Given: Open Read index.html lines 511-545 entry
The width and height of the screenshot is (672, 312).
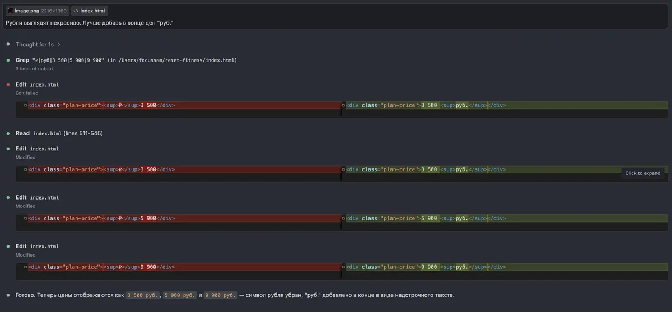Looking at the screenshot, I should pyautogui.click(x=59, y=133).
